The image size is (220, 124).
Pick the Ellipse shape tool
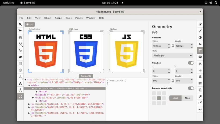click(x=20, y=70)
